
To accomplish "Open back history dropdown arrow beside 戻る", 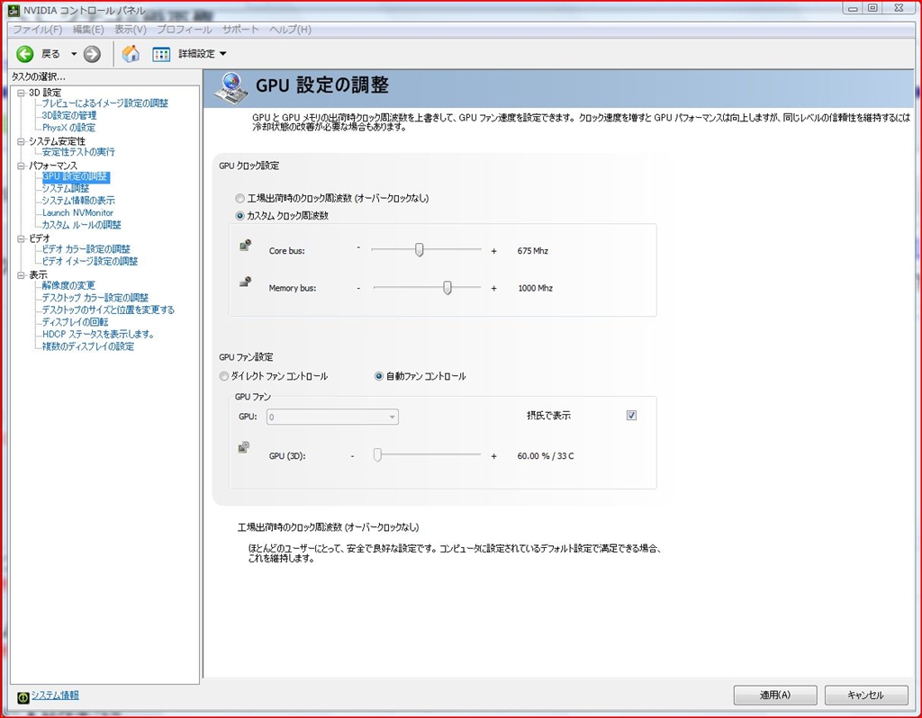I will [x=74, y=54].
